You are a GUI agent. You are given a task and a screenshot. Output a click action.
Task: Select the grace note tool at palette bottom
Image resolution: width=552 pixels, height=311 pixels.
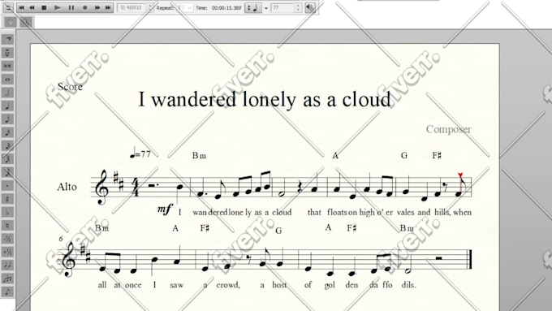coord(8,292)
